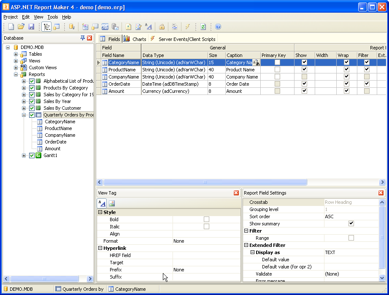389x295 pixels.
Task: Toggle the Show summary checkbox
Action: (x=351, y=224)
